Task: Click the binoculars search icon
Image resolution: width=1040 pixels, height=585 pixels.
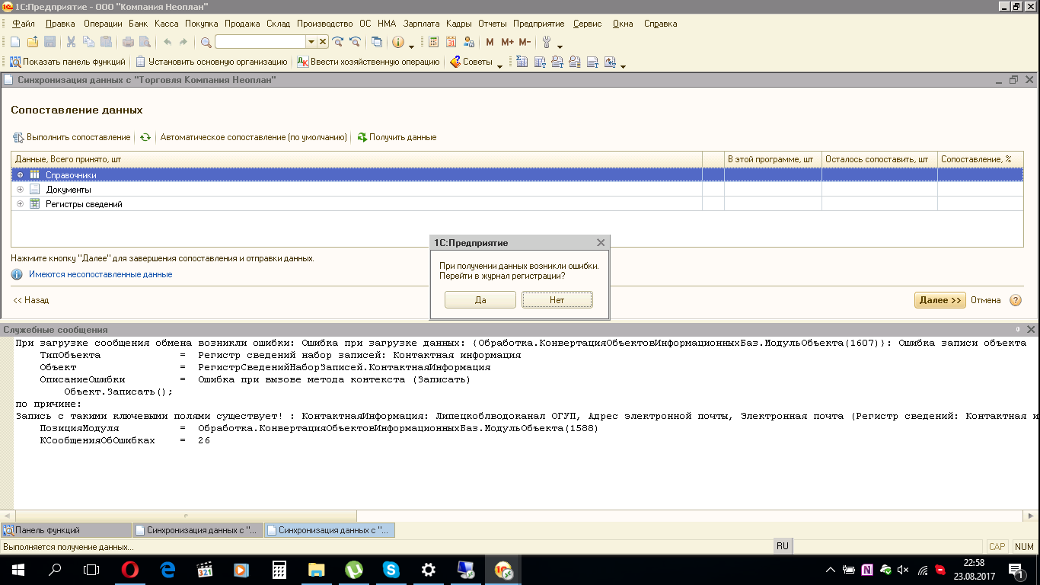Action: [x=206, y=43]
